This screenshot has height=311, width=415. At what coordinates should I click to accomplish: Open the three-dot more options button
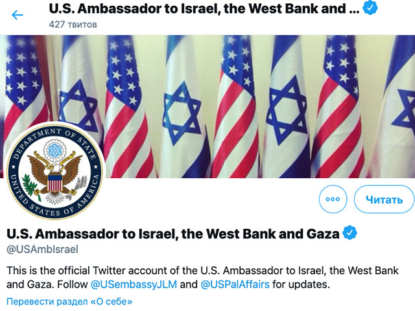click(333, 199)
